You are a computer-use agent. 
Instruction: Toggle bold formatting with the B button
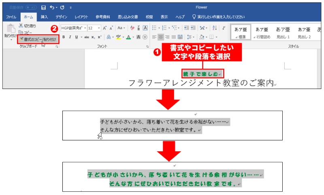[x=64, y=37]
